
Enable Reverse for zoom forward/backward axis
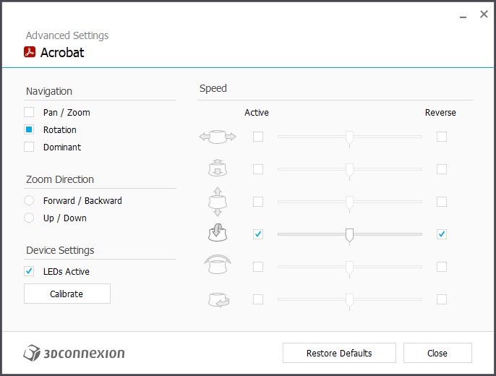pyautogui.click(x=442, y=169)
